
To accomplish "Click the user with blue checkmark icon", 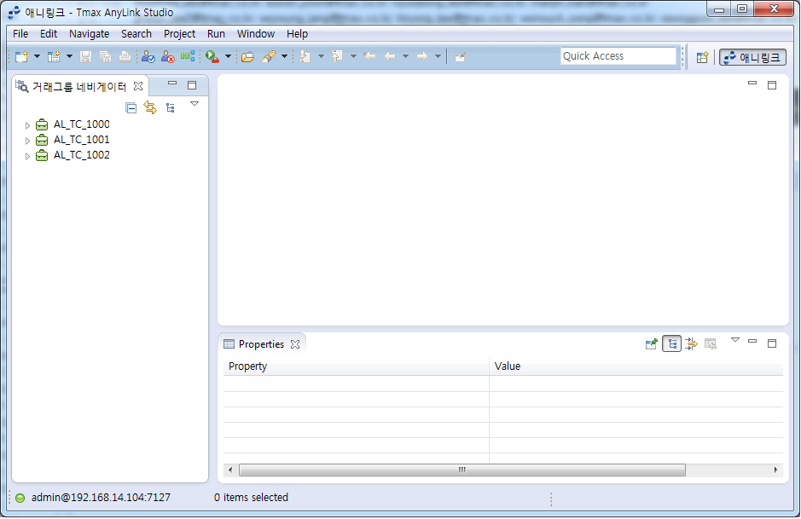I will (x=148, y=57).
